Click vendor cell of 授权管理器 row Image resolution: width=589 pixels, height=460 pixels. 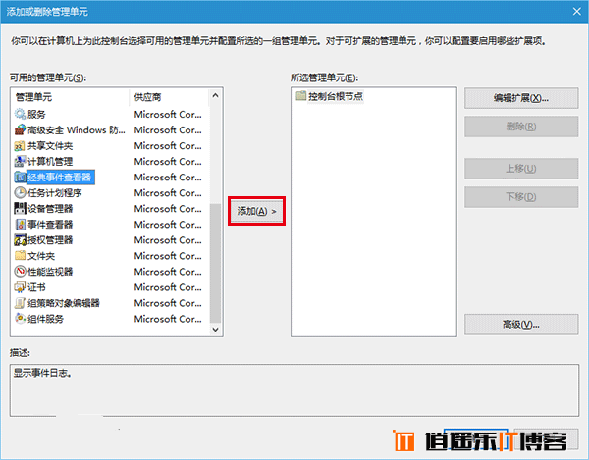(x=168, y=240)
